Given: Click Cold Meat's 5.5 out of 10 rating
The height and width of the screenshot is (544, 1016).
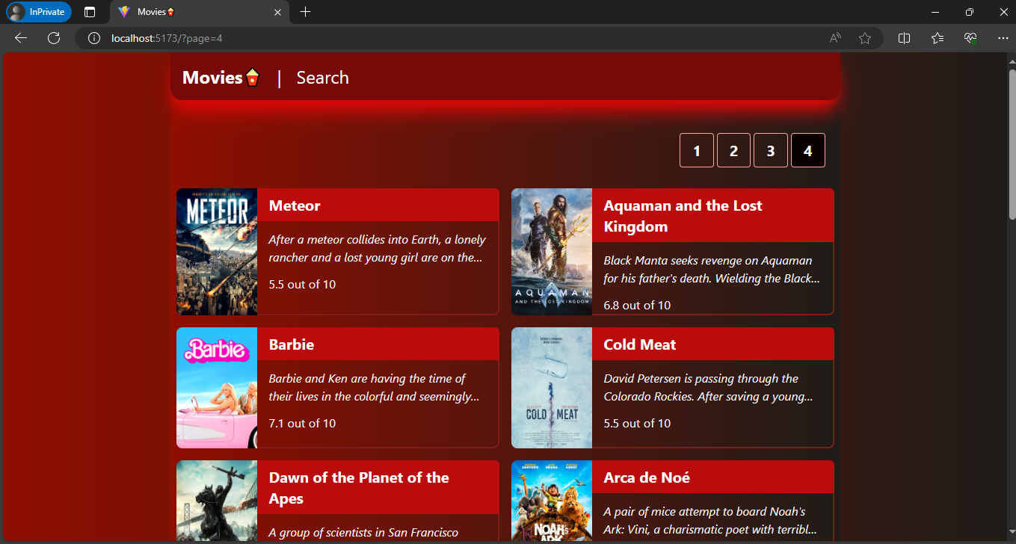Looking at the screenshot, I should click(637, 423).
